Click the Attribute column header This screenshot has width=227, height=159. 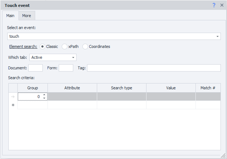72,88
